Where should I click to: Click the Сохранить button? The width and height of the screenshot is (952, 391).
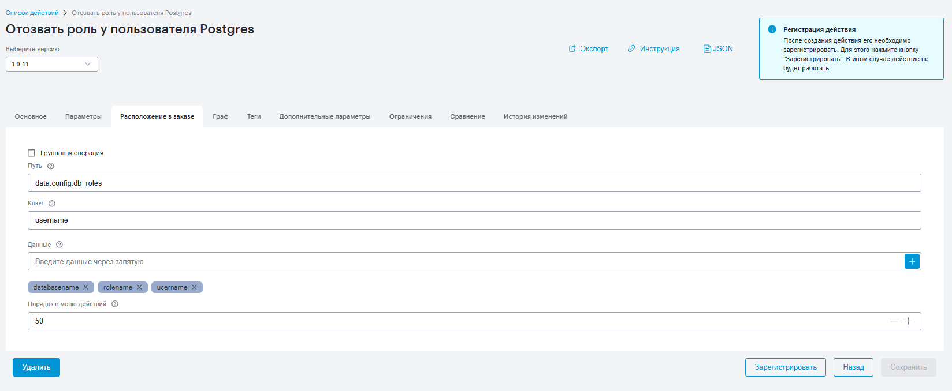(x=909, y=367)
